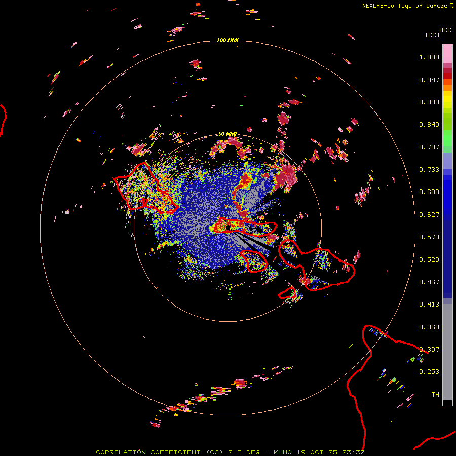Click the 0.840 value on the color scale
The height and width of the screenshot is (456, 456).
(x=429, y=125)
